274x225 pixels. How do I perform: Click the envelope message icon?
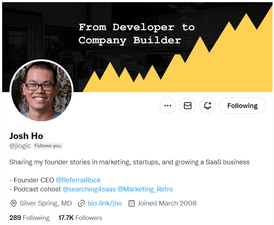(x=187, y=105)
